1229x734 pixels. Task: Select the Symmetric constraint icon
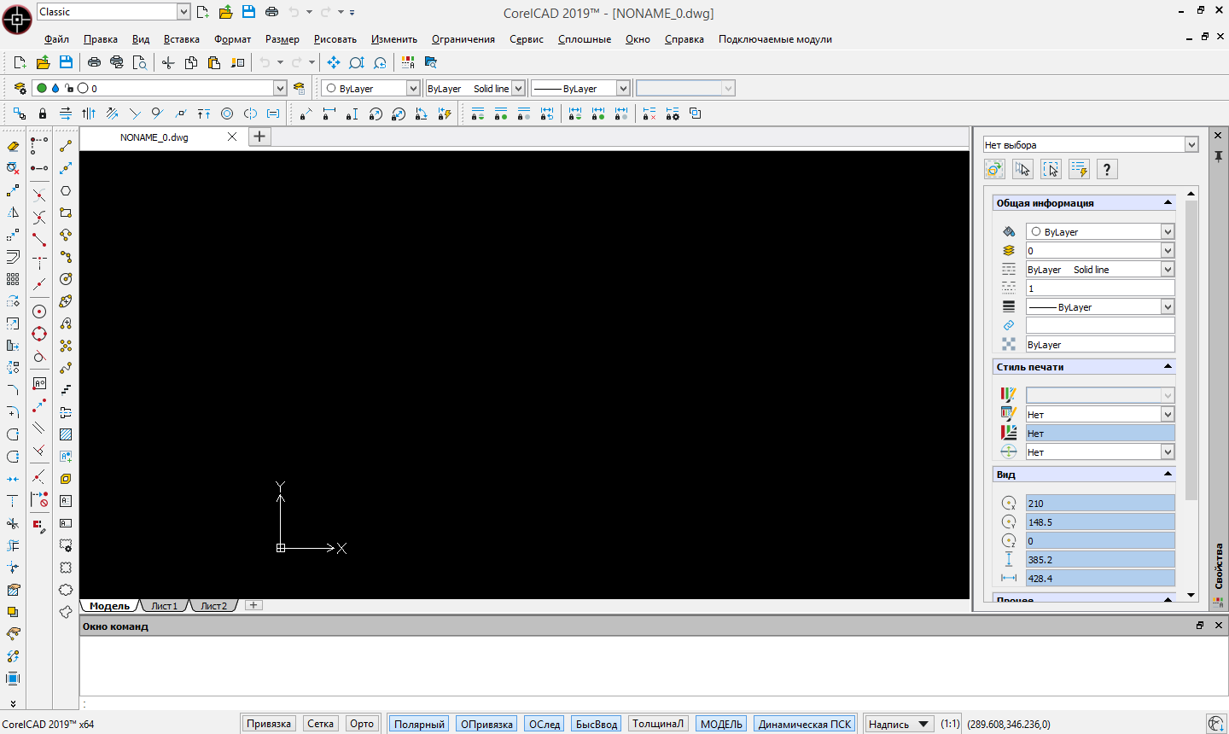(250, 114)
